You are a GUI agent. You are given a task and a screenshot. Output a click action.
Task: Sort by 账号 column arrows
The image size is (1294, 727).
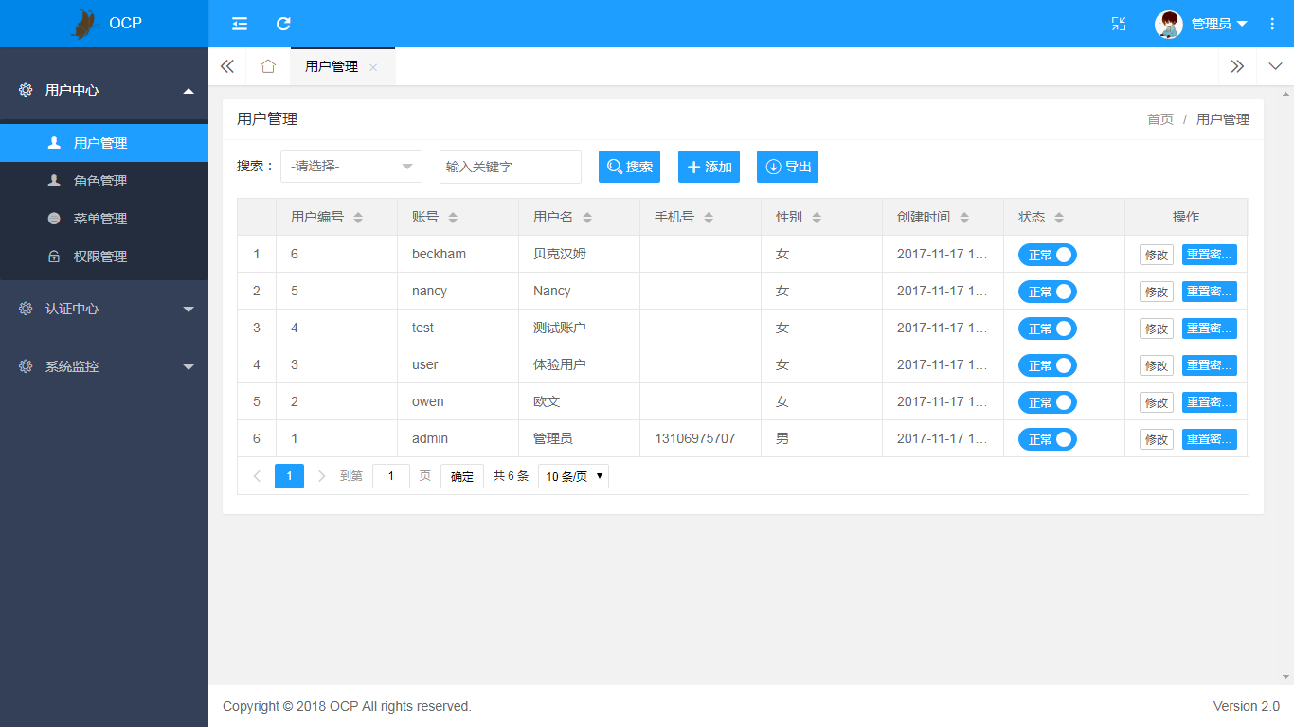453,218
